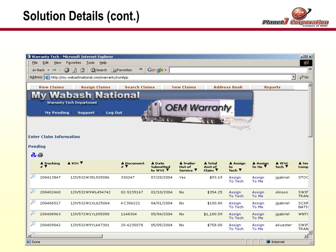Click the amount $1,180.59 cell

coord(213,214)
